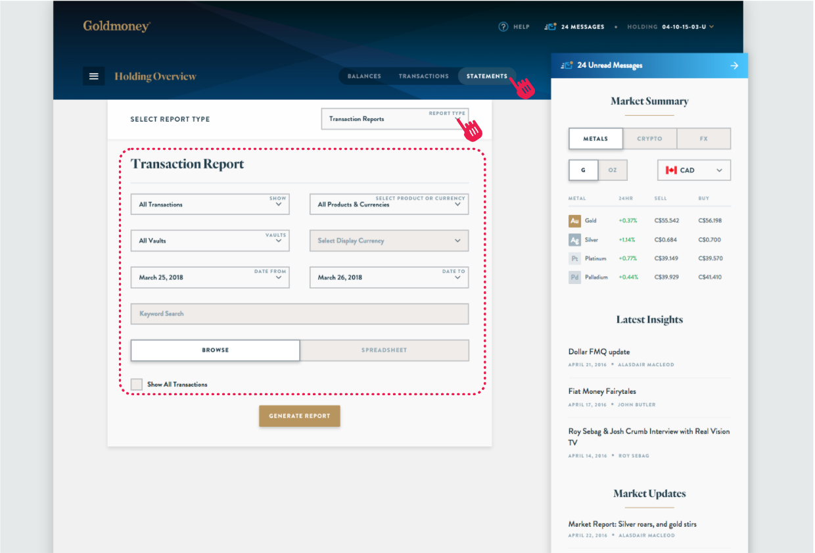Select the Crypto market tab

tap(649, 139)
